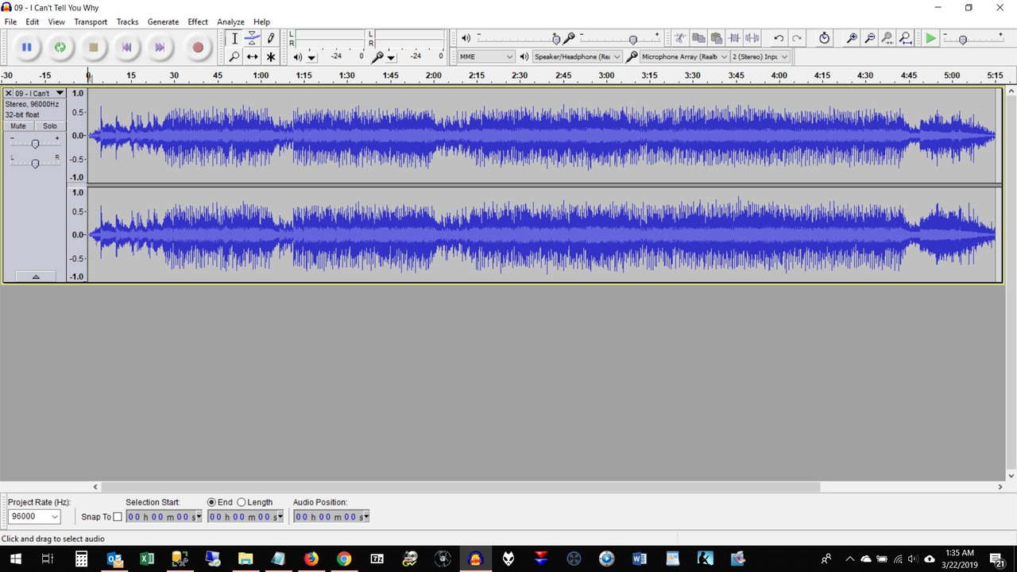The height and width of the screenshot is (572, 1017).
Task: Click the Fit Project zoom icon
Action: [x=905, y=38]
